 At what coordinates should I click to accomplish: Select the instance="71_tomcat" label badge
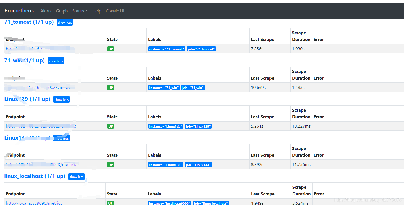[x=167, y=49]
